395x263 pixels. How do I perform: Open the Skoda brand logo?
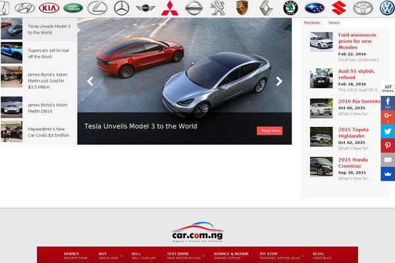click(x=290, y=8)
